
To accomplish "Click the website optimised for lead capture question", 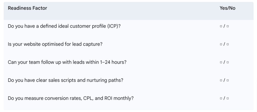I will coord(55,44).
